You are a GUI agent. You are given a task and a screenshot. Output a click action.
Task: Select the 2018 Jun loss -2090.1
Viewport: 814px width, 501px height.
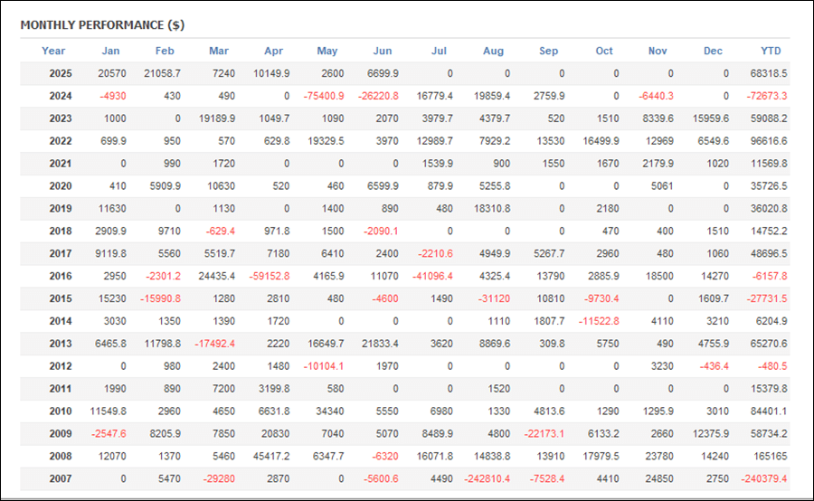click(x=381, y=231)
